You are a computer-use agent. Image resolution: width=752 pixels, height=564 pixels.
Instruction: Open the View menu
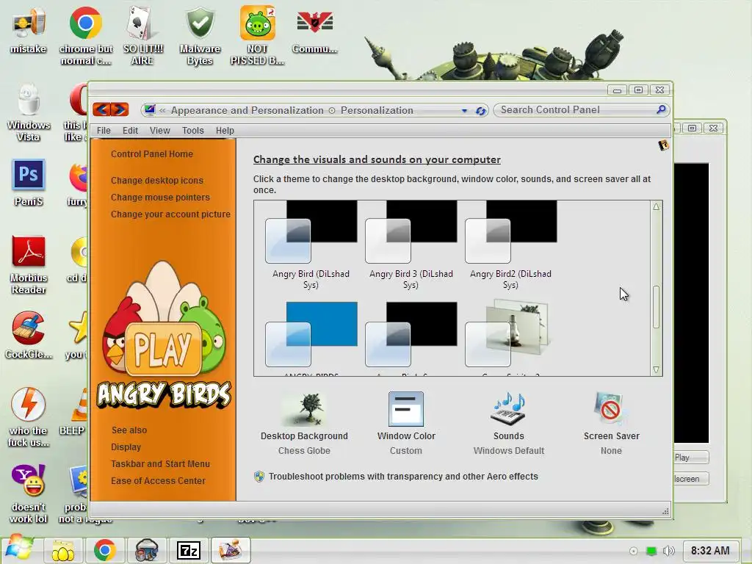point(159,131)
